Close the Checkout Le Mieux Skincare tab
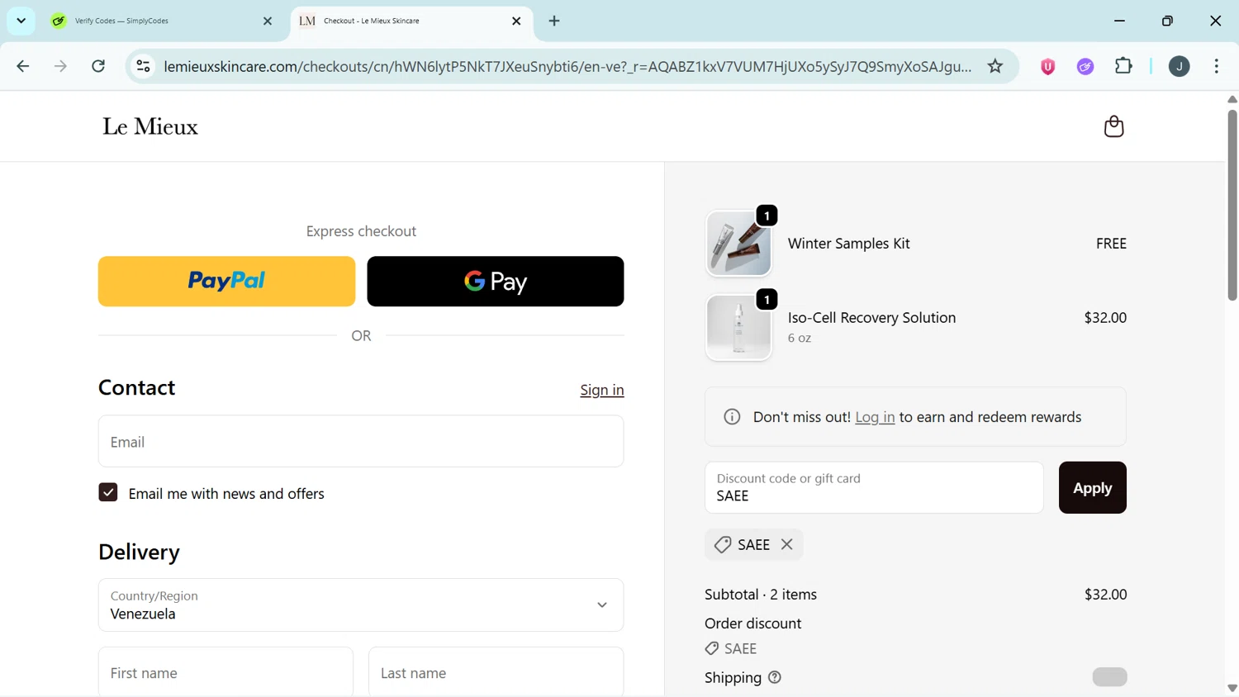Viewport: 1239px width, 697px height. (516, 21)
